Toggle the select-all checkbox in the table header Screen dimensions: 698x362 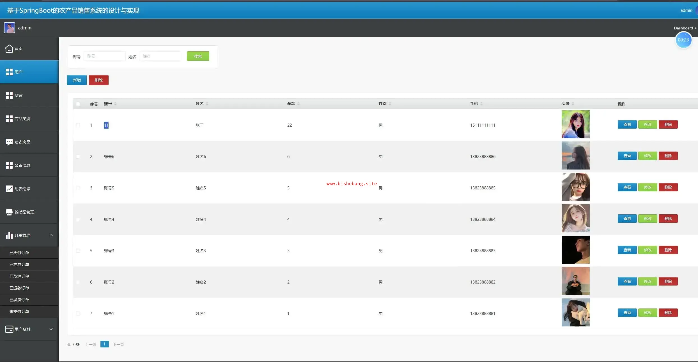point(78,104)
